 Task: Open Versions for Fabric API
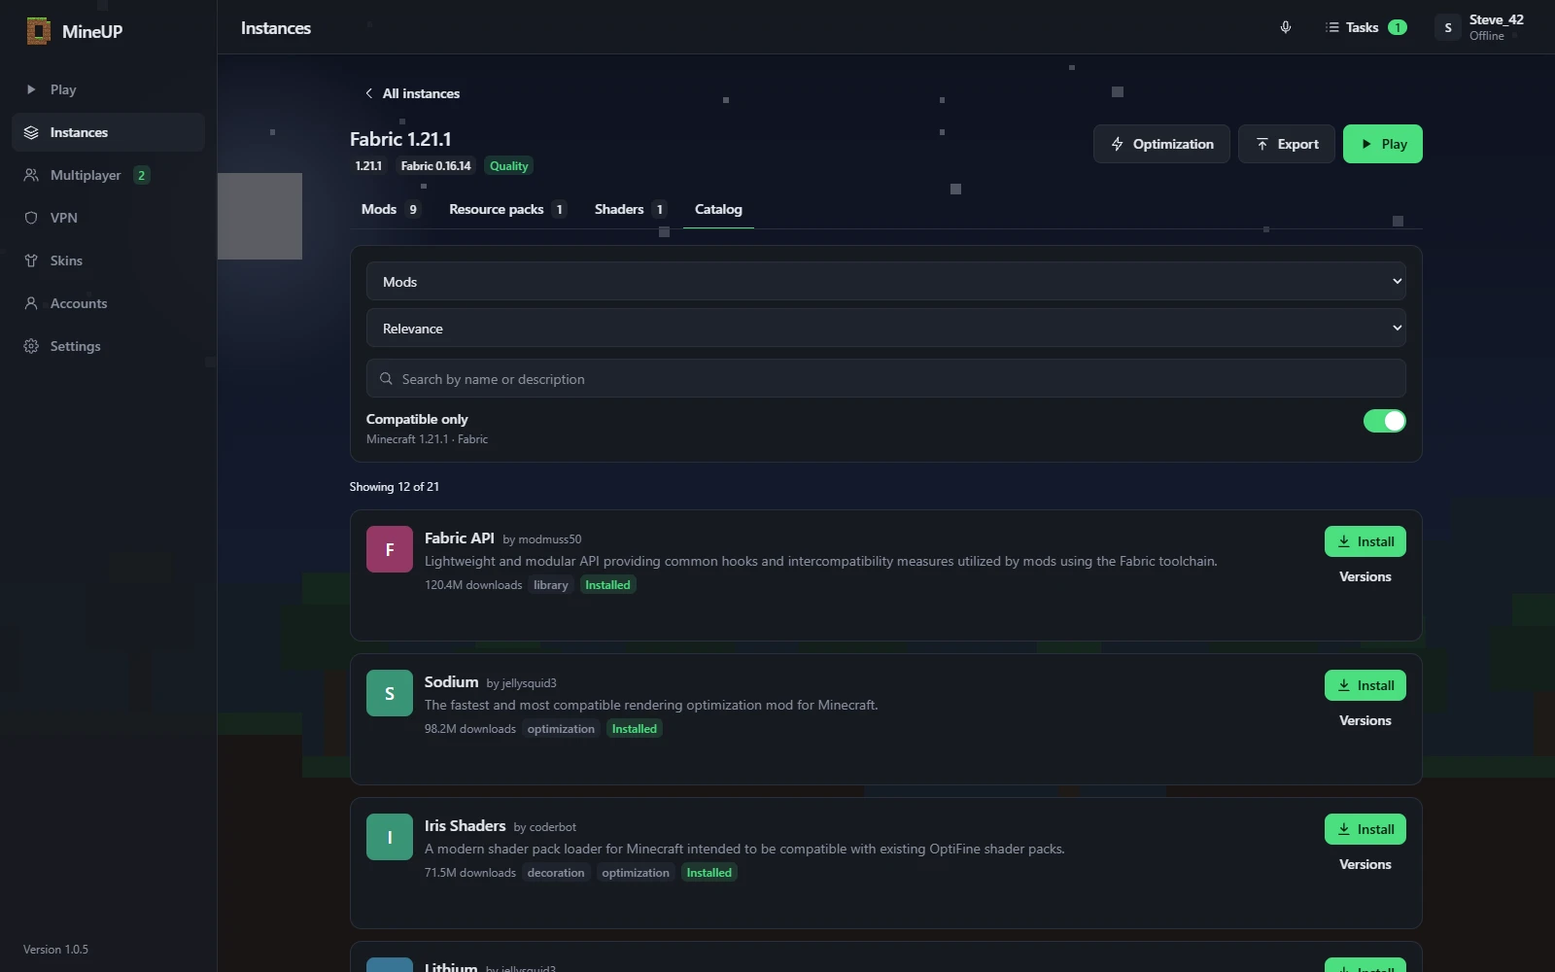(x=1365, y=576)
